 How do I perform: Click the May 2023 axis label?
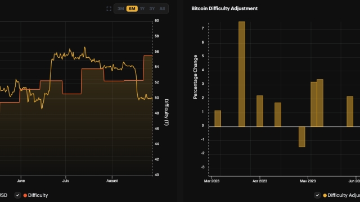308,181
